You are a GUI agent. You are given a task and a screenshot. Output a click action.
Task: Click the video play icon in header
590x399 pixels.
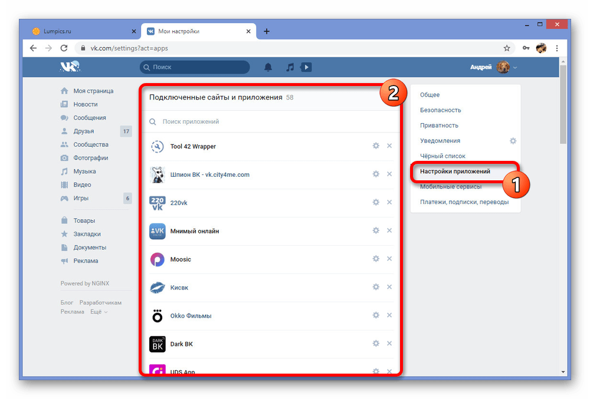pyautogui.click(x=306, y=67)
